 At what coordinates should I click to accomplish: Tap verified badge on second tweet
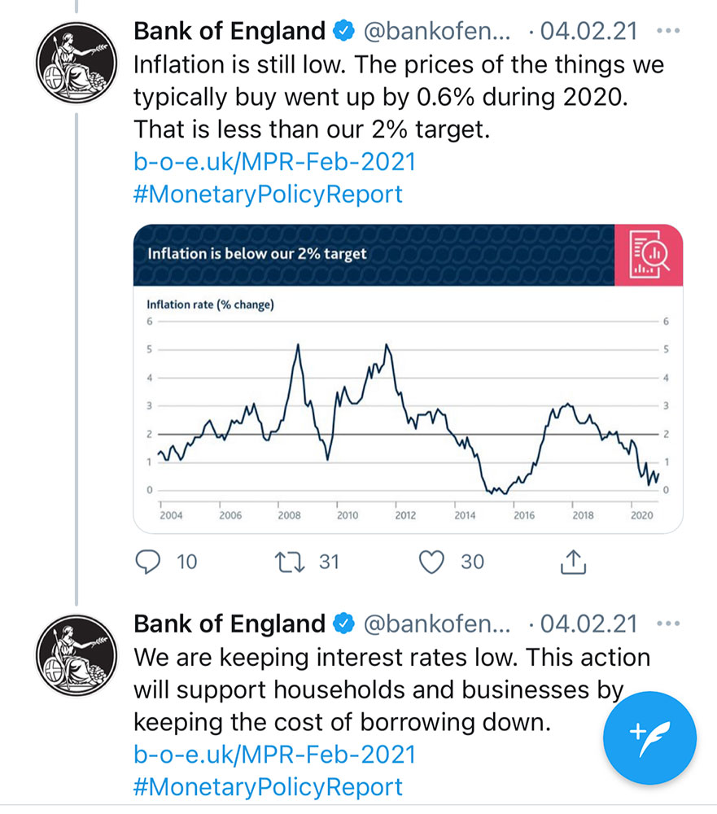click(343, 624)
